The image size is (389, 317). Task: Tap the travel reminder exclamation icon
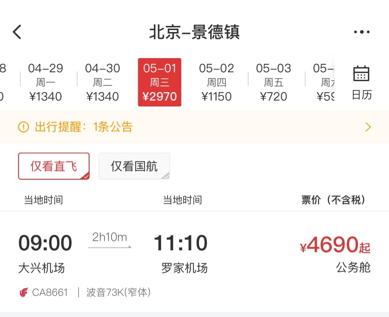(x=24, y=127)
